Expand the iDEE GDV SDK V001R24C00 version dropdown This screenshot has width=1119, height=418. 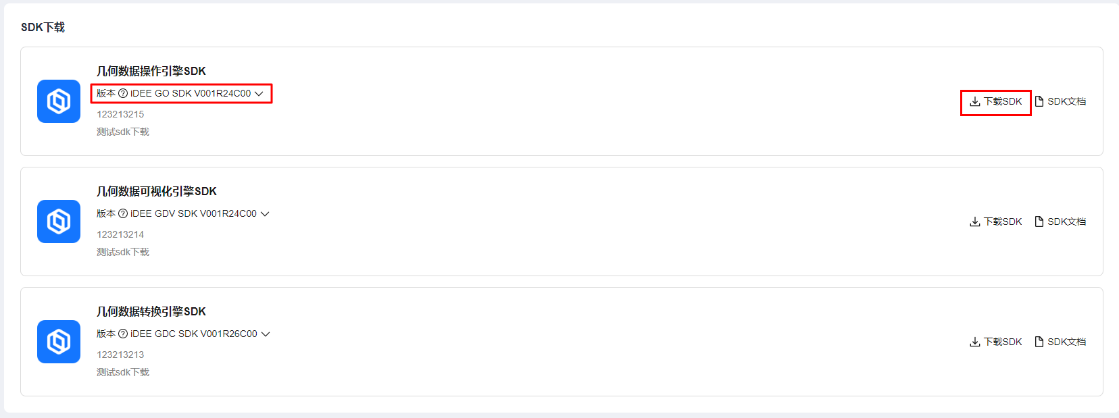coord(265,213)
